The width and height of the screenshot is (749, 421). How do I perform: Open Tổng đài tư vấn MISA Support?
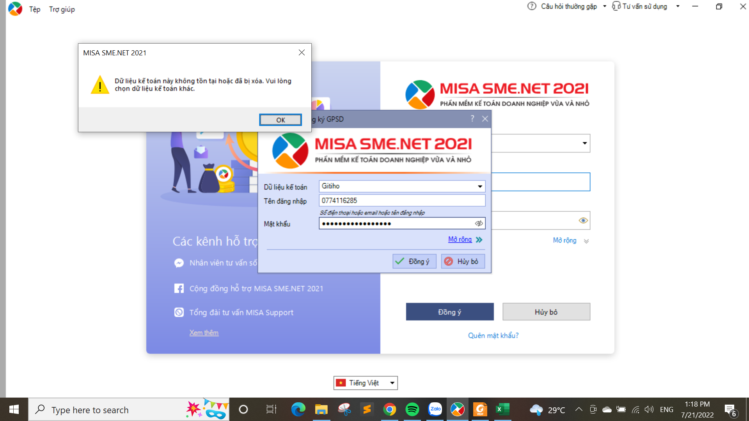[241, 313]
